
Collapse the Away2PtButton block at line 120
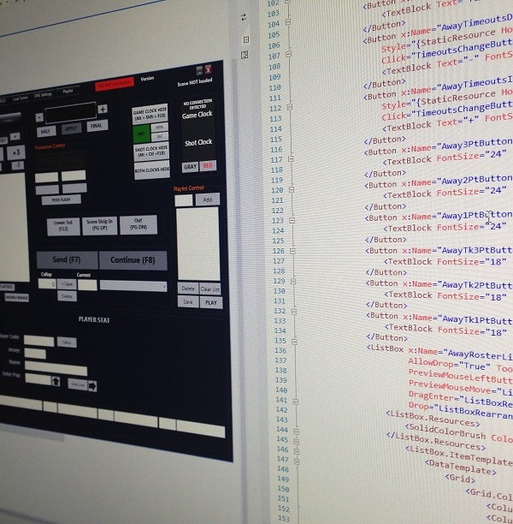[292, 190]
